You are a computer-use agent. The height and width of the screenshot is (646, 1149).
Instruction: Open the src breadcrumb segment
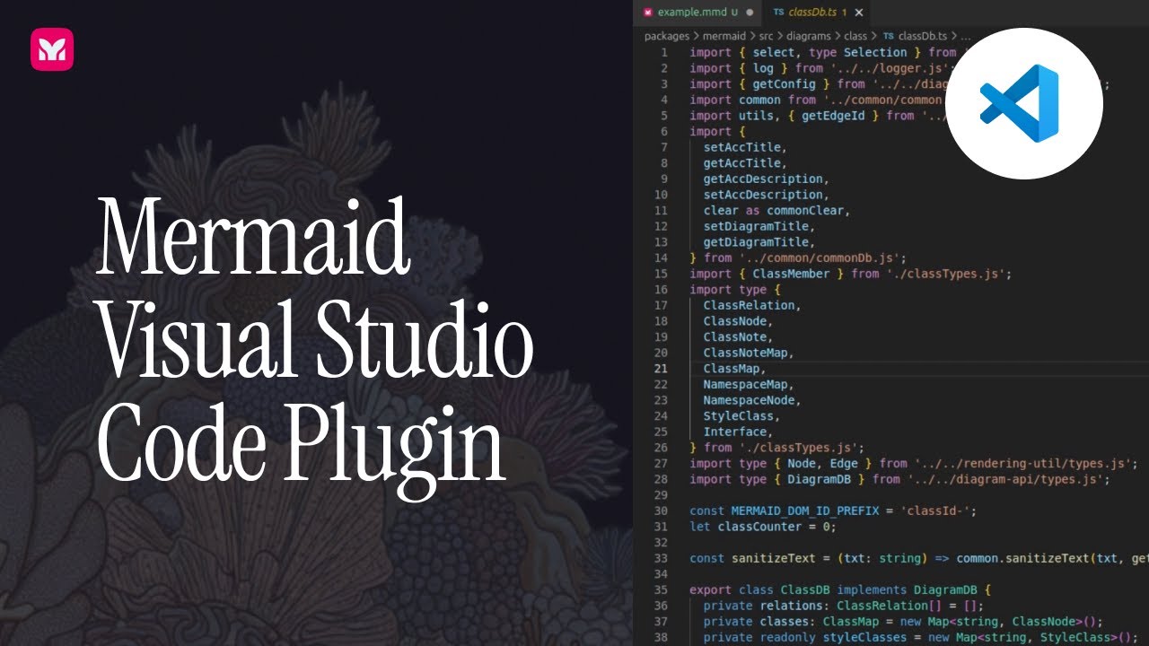click(x=767, y=37)
